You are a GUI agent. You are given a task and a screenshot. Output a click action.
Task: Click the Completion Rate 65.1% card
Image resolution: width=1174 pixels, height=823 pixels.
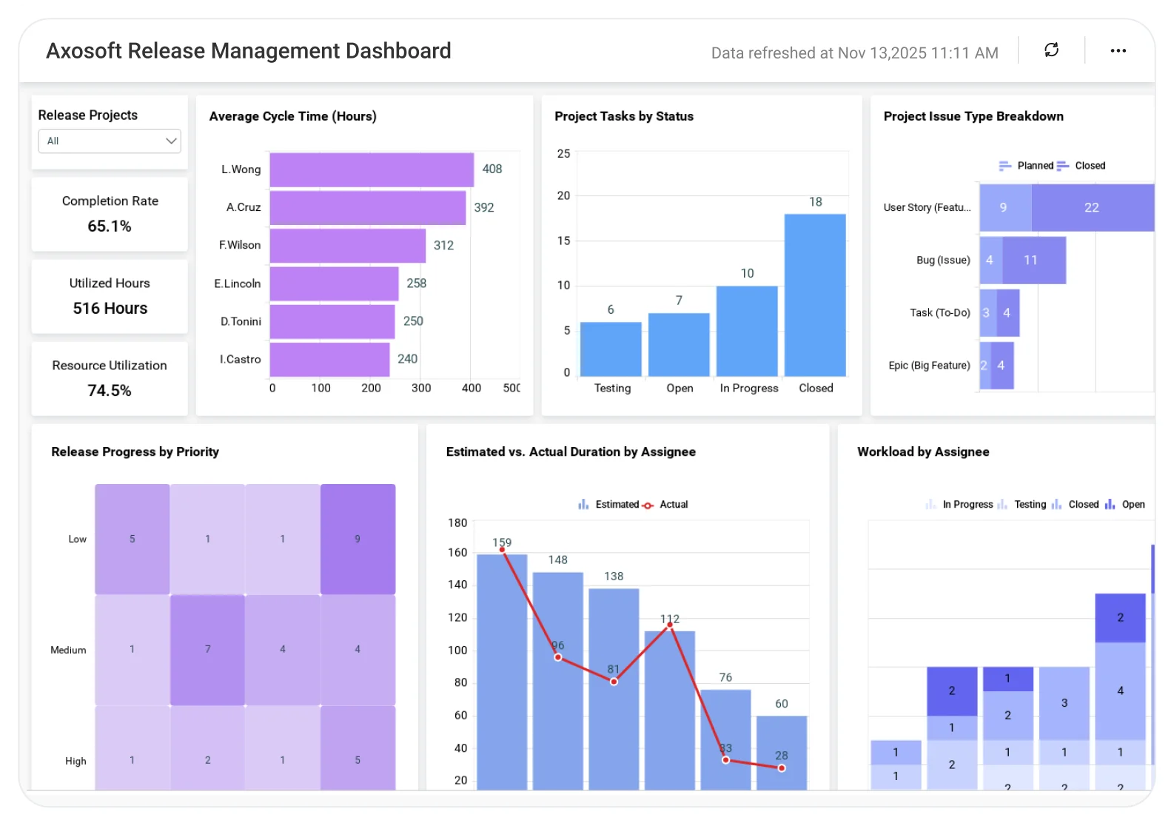click(110, 214)
